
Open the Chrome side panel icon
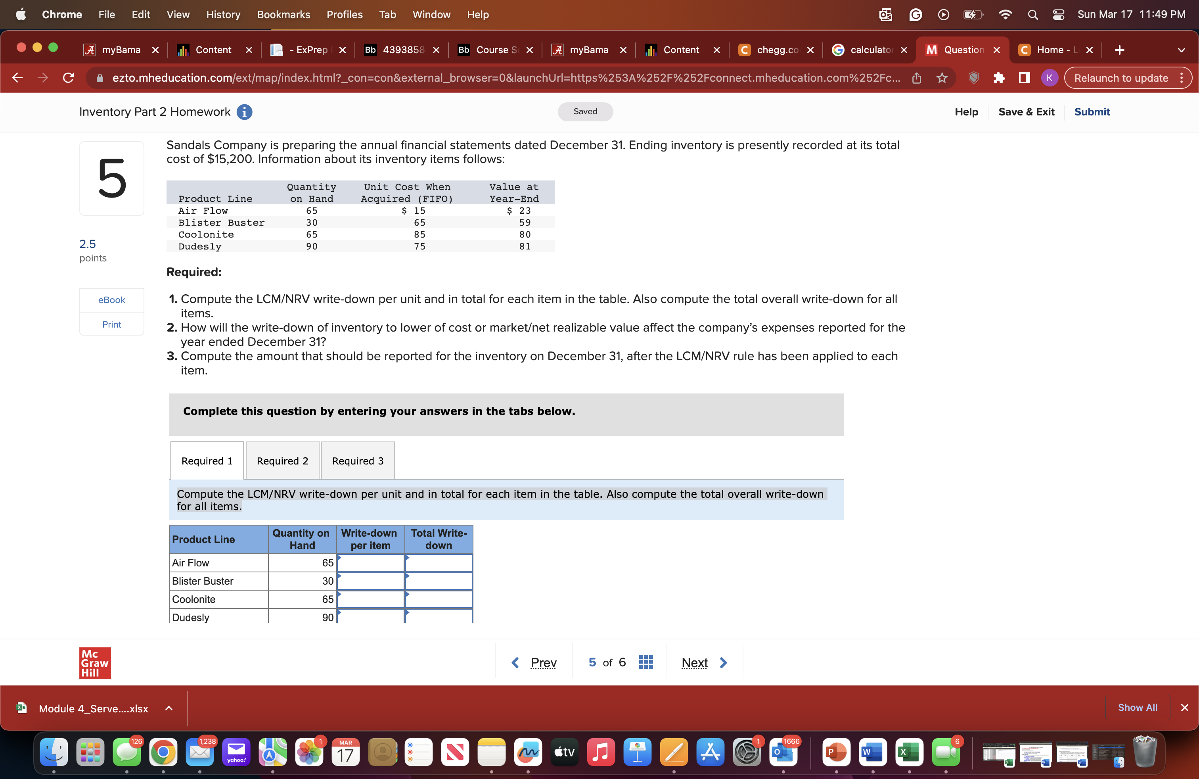1025,78
